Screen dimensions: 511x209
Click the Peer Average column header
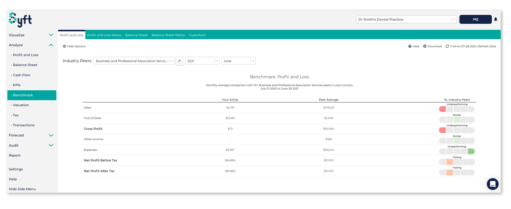(x=329, y=100)
